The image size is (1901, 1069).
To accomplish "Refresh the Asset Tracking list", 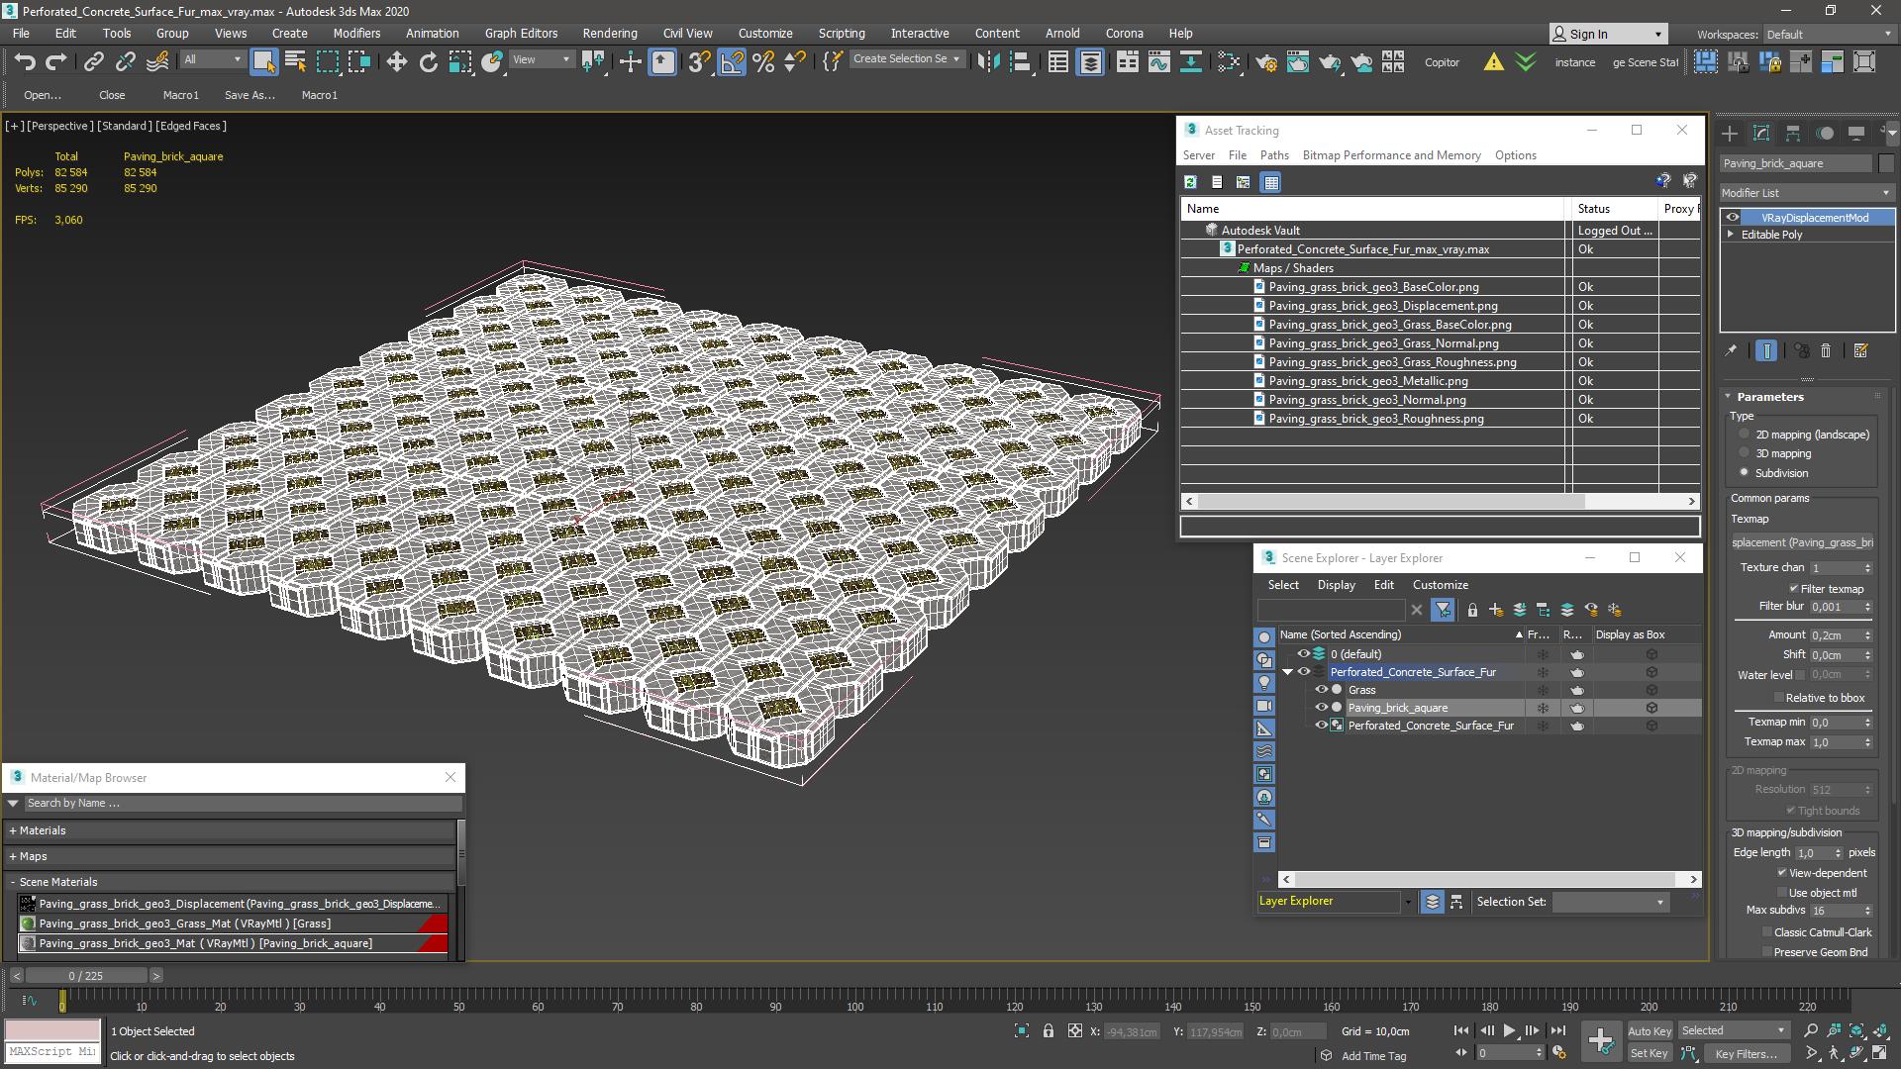I will 1190,182.
